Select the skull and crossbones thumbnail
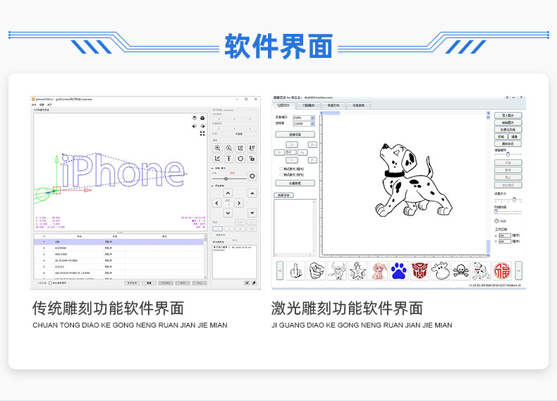The height and width of the screenshot is (401, 557). pyautogui.click(x=461, y=271)
